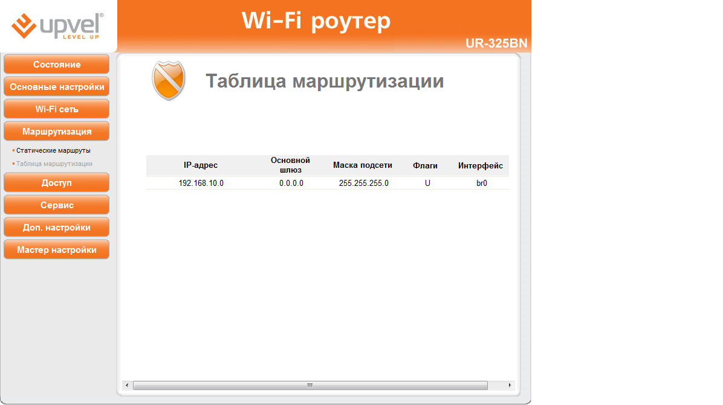Click the Таблица маршрутизации page heading
Image resolution: width=723 pixels, height=405 pixels.
325,81
